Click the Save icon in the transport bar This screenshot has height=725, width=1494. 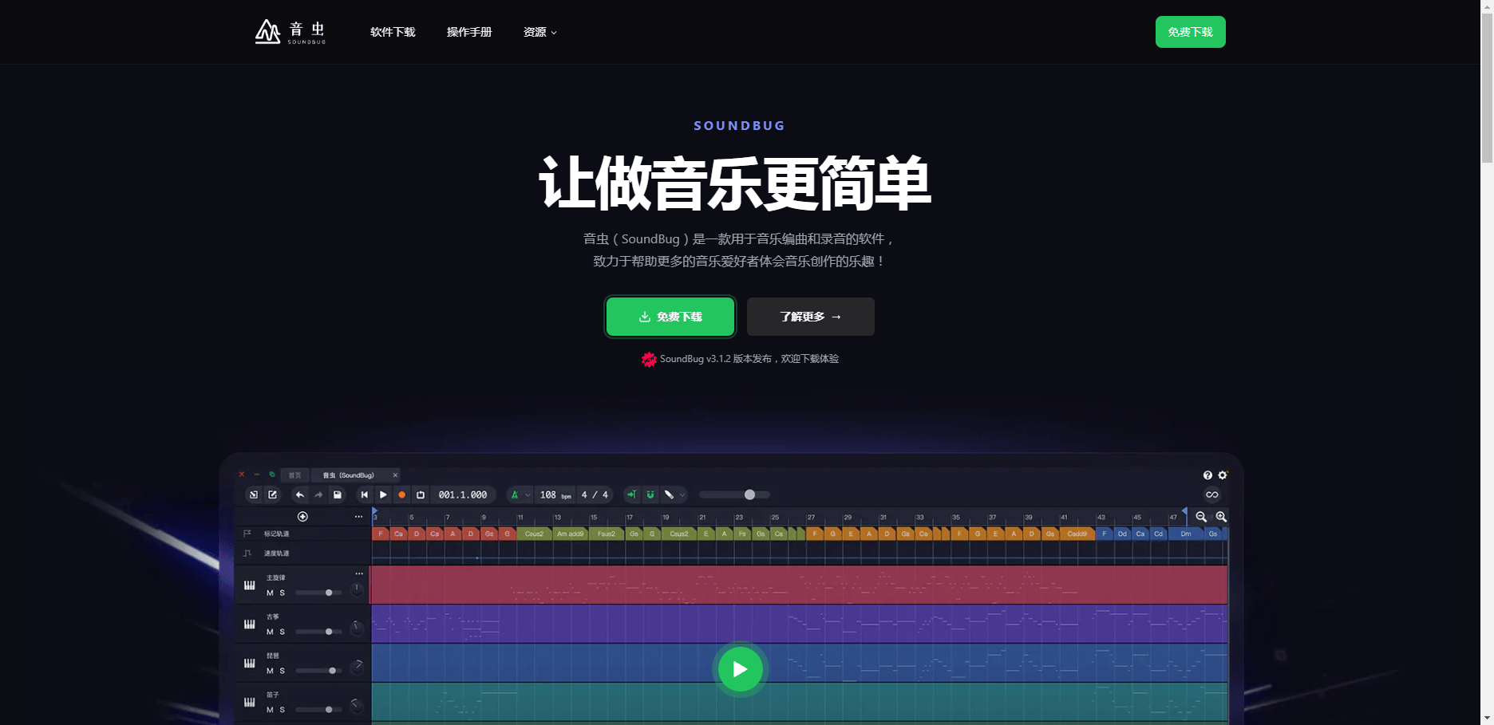pyautogui.click(x=337, y=494)
